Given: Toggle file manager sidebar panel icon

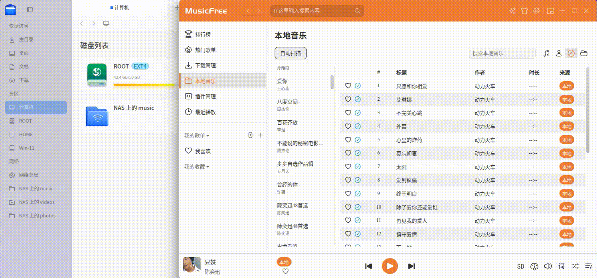Looking at the screenshot, I should pos(30,10).
